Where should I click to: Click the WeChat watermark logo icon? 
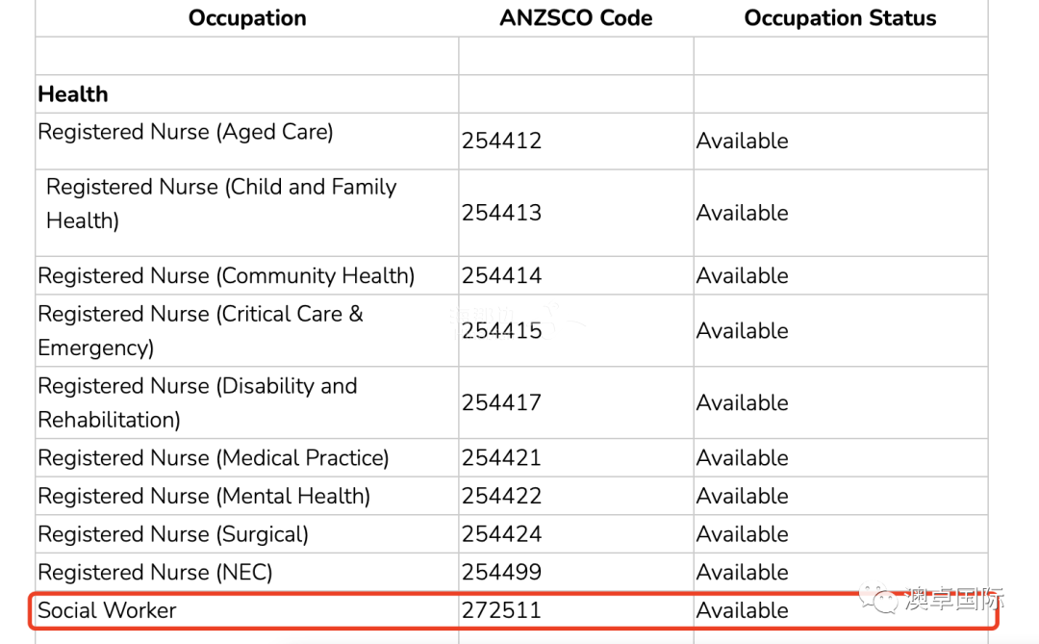pos(879,600)
